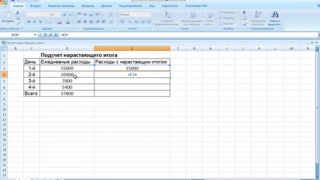Open the Number group dialog launcher
This screenshot has width=320, height=180.
coord(149,29)
